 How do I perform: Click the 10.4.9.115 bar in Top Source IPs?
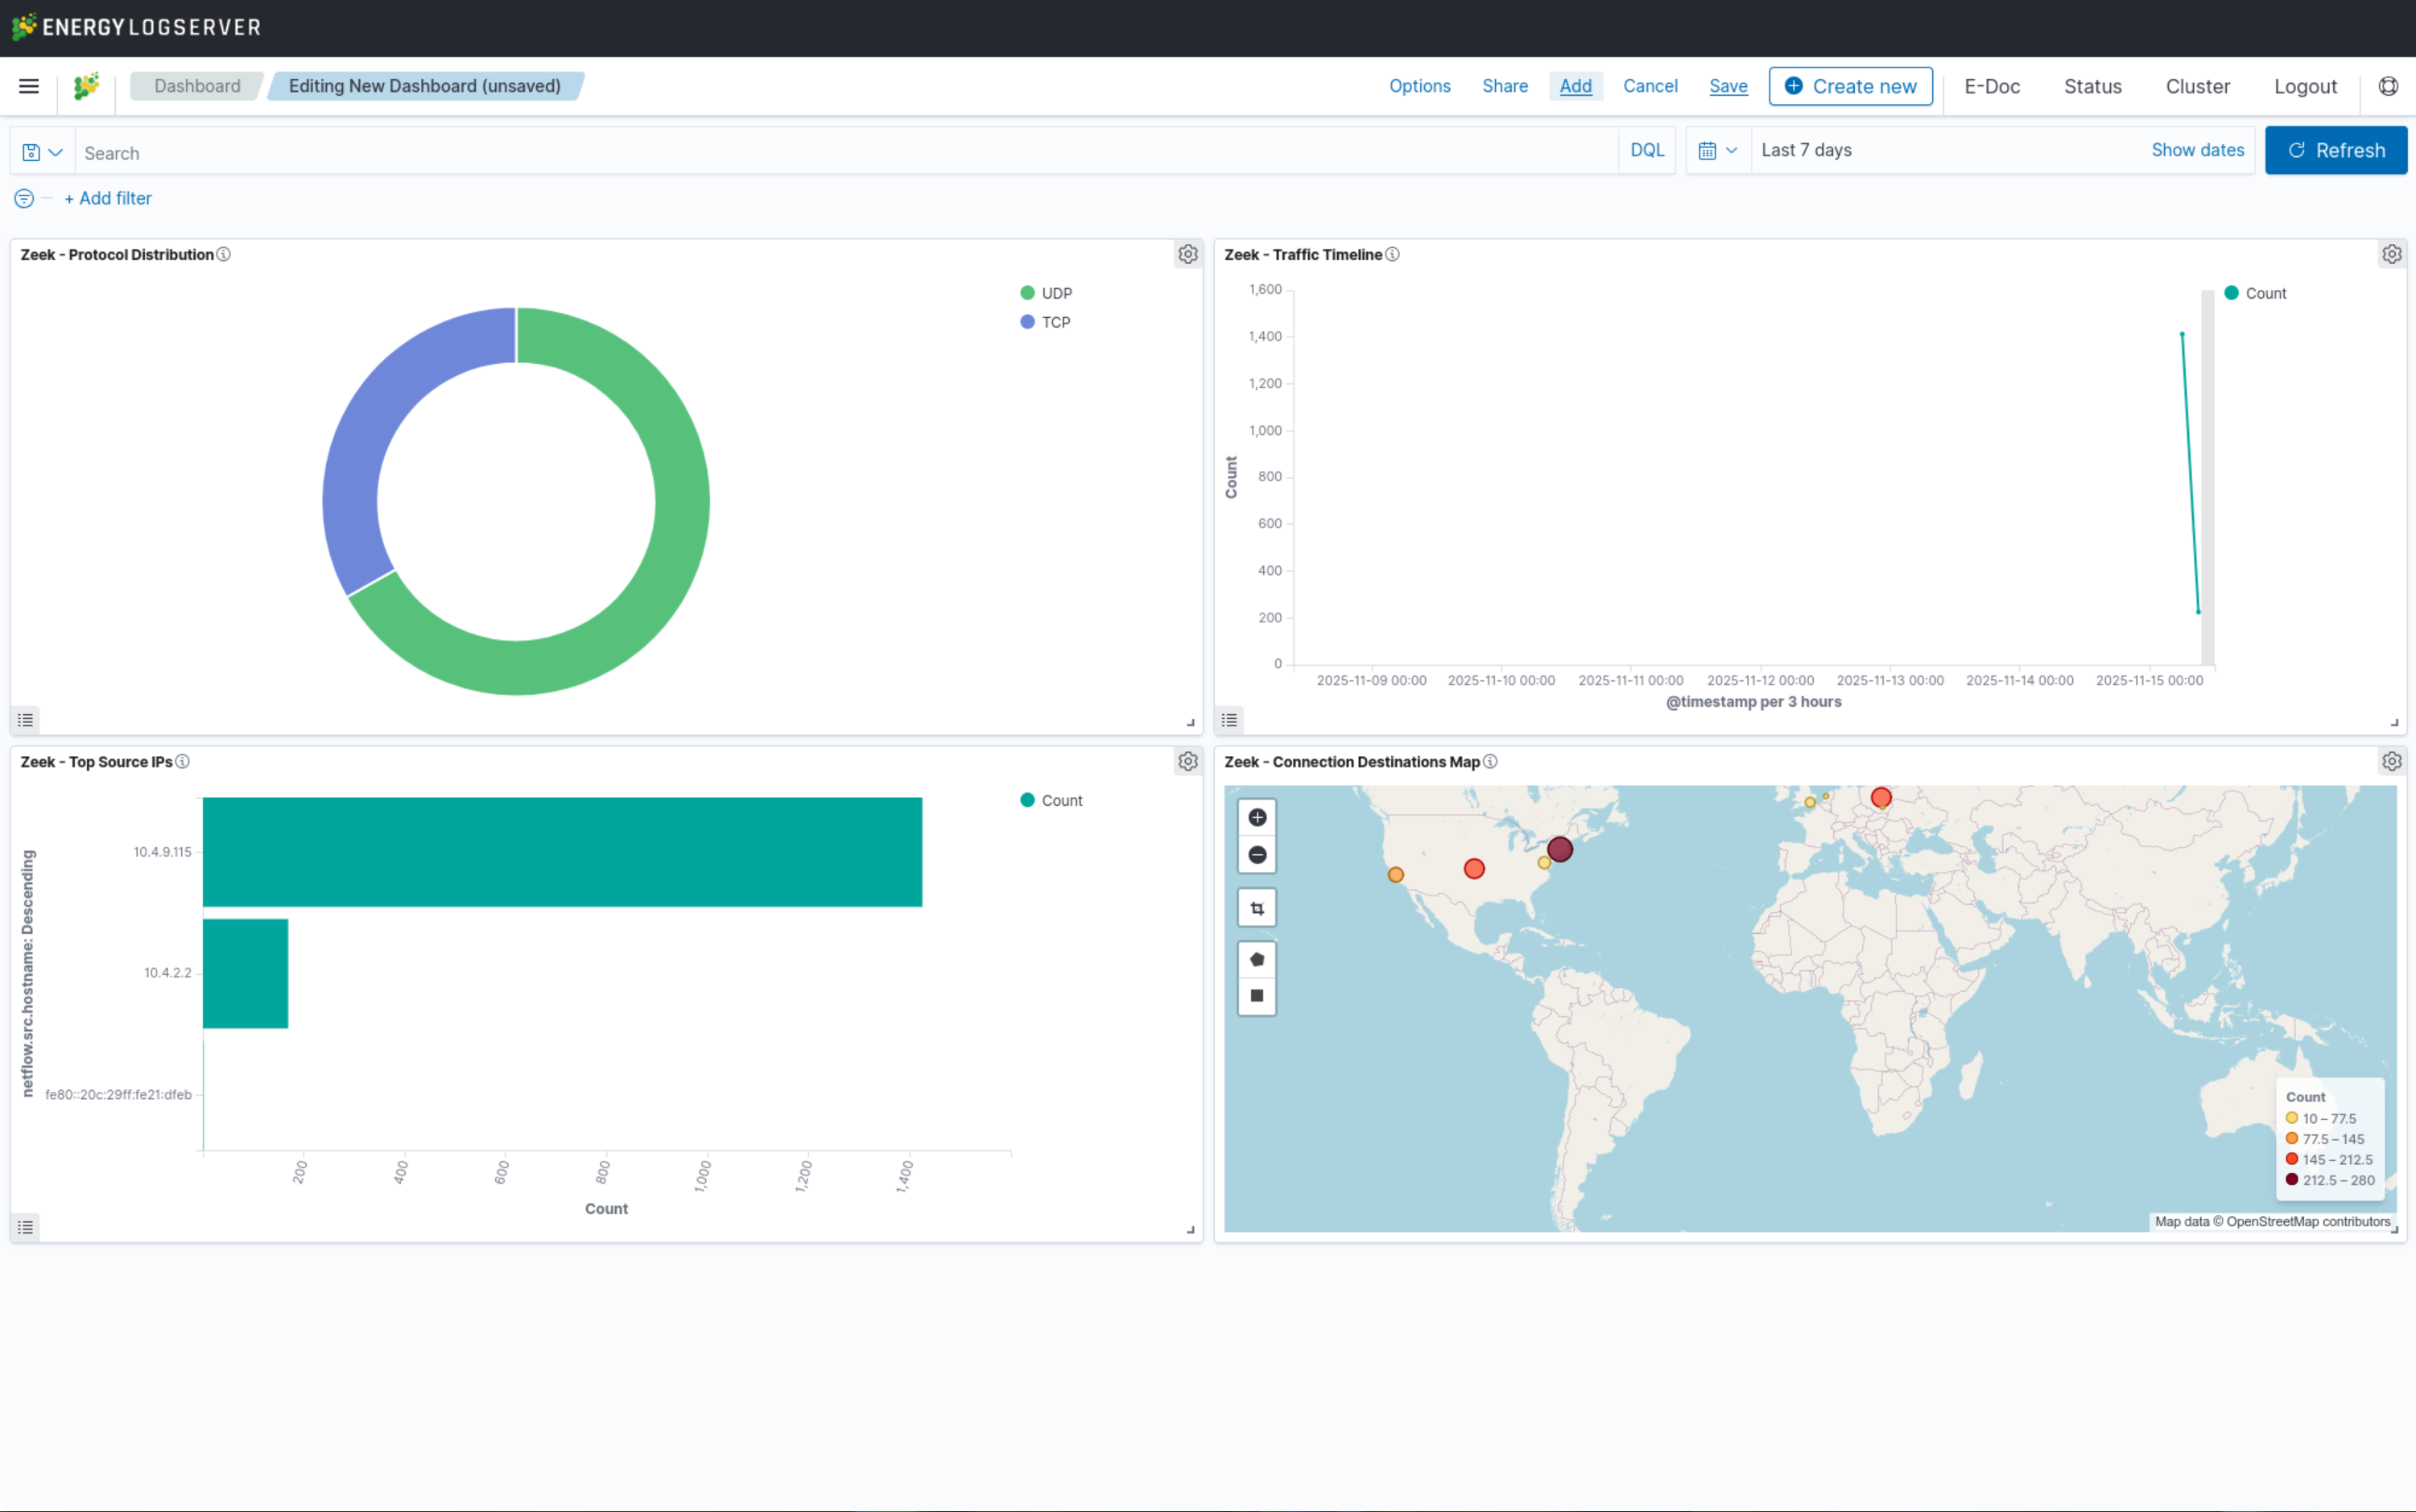[x=562, y=852]
